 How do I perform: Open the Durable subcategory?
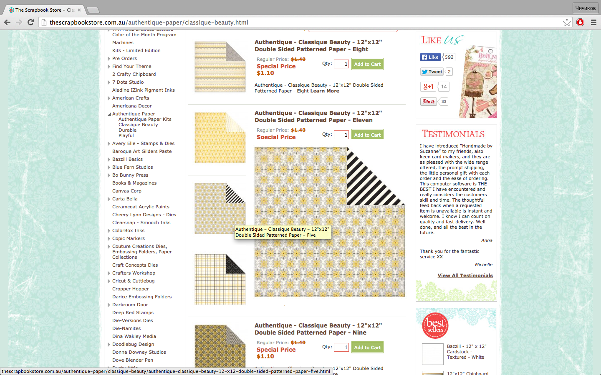pos(127,130)
